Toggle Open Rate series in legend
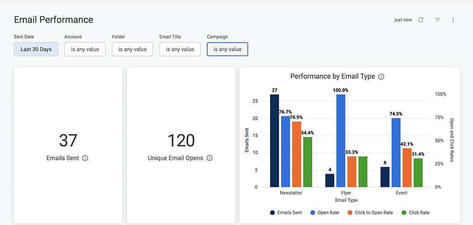This screenshot has height=225, width=473. [x=324, y=213]
